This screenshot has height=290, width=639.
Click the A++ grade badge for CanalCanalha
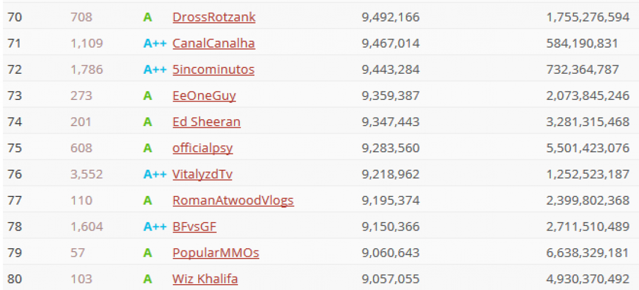click(x=155, y=43)
